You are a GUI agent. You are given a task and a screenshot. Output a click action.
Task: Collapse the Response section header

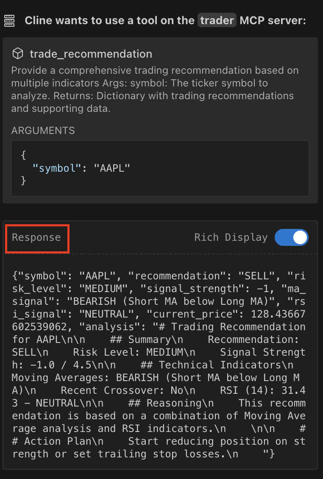point(36,237)
